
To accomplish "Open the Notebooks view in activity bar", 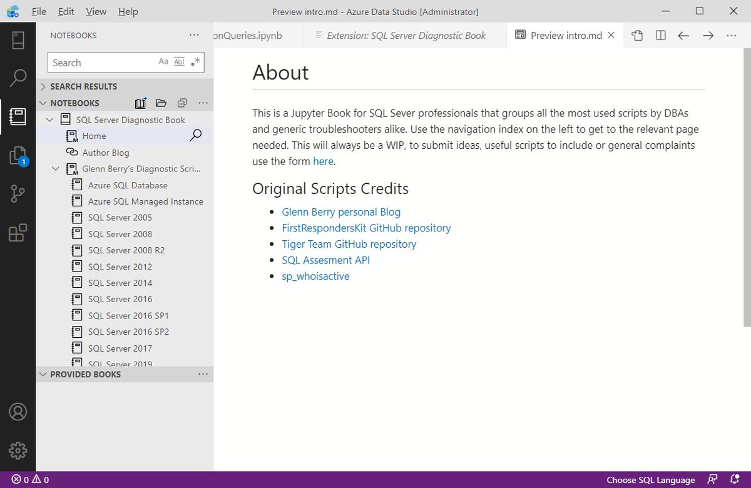I will tap(18, 116).
